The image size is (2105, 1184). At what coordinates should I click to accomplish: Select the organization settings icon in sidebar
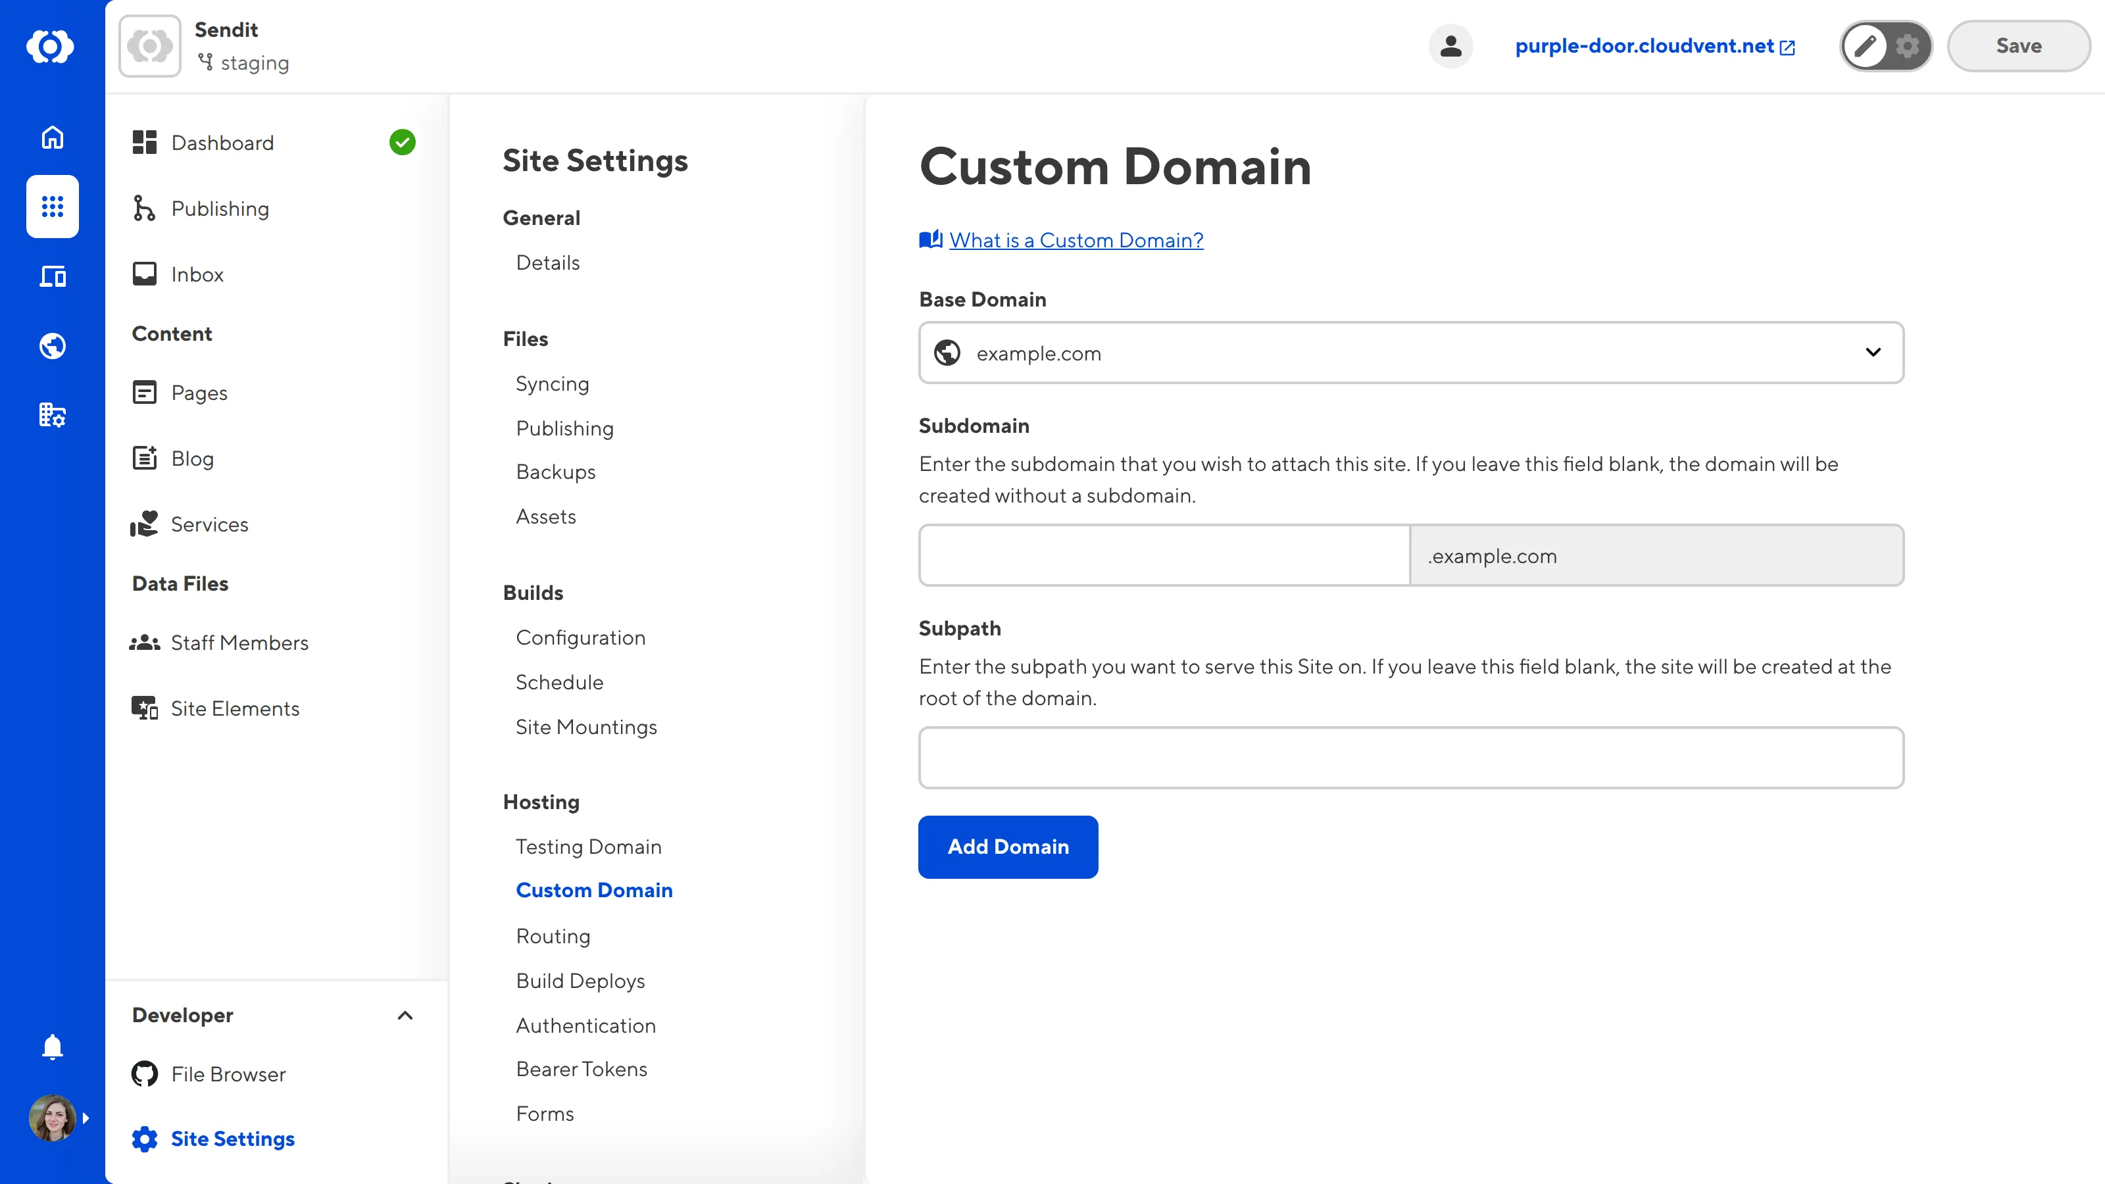click(51, 415)
